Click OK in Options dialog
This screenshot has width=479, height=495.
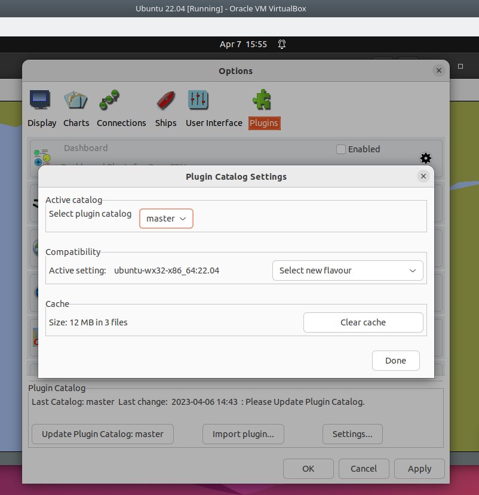308,469
